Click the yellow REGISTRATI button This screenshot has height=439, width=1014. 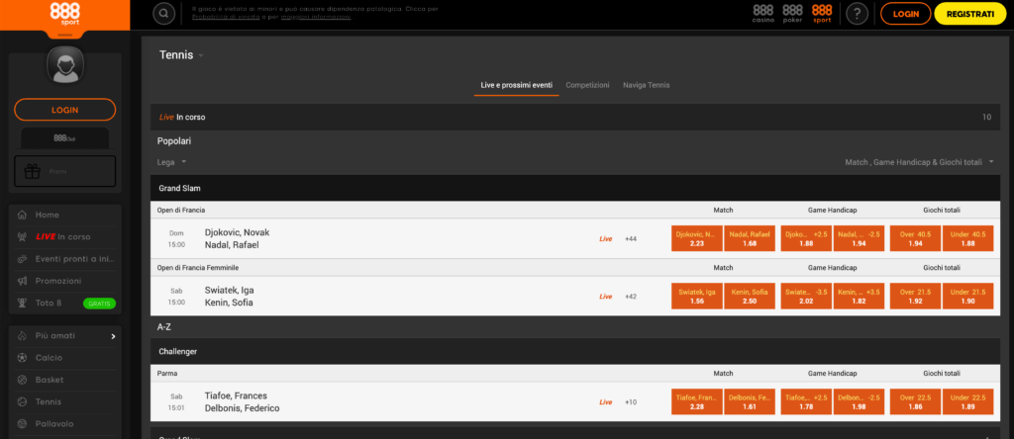click(970, 13)
